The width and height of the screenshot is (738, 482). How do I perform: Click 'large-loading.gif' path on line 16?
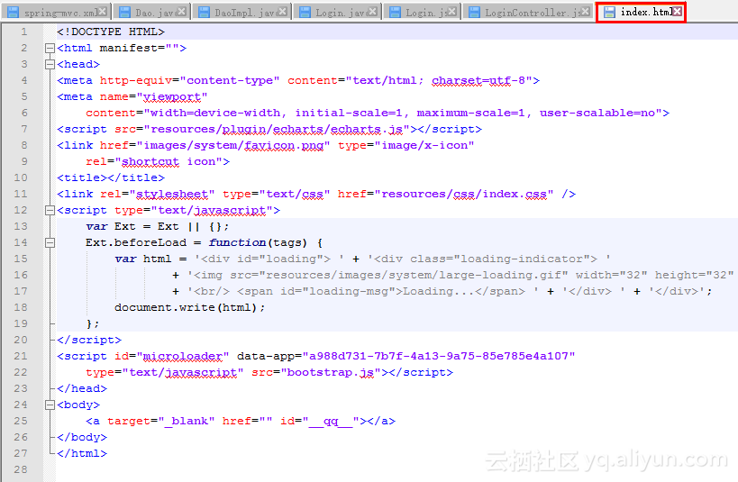(500, 275)
